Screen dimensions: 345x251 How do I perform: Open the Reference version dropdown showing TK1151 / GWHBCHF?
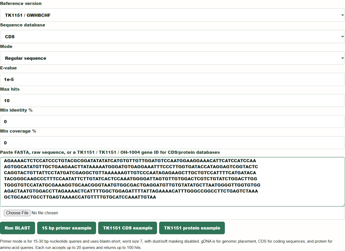pyautogui.click(x=172, y=15)
